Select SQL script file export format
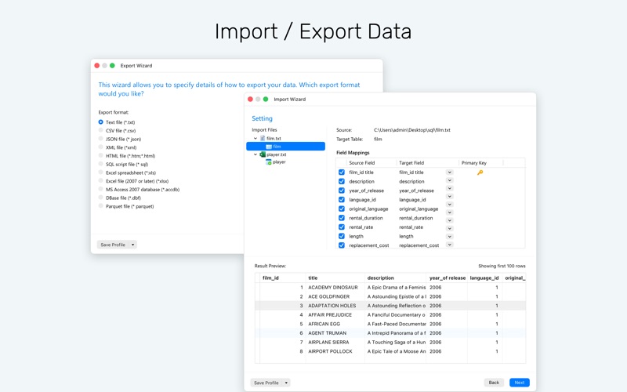This screenshot has height=392, width=627. tap(101, 164)
